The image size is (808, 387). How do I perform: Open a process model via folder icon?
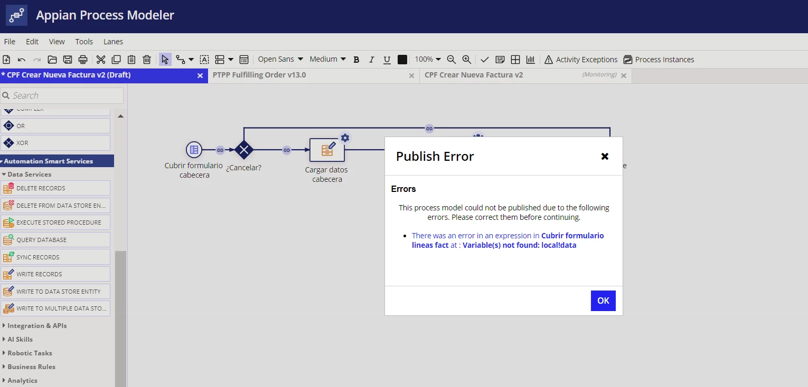click(52, 60)
